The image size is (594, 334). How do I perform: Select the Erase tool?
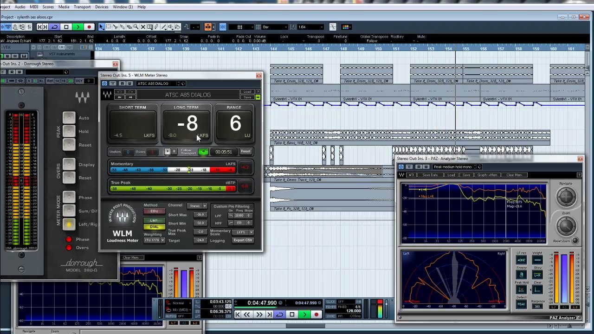coord(129,27)
